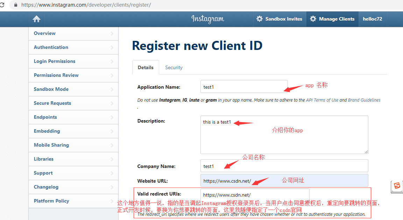Click the Instagram logo

[207, 19]
